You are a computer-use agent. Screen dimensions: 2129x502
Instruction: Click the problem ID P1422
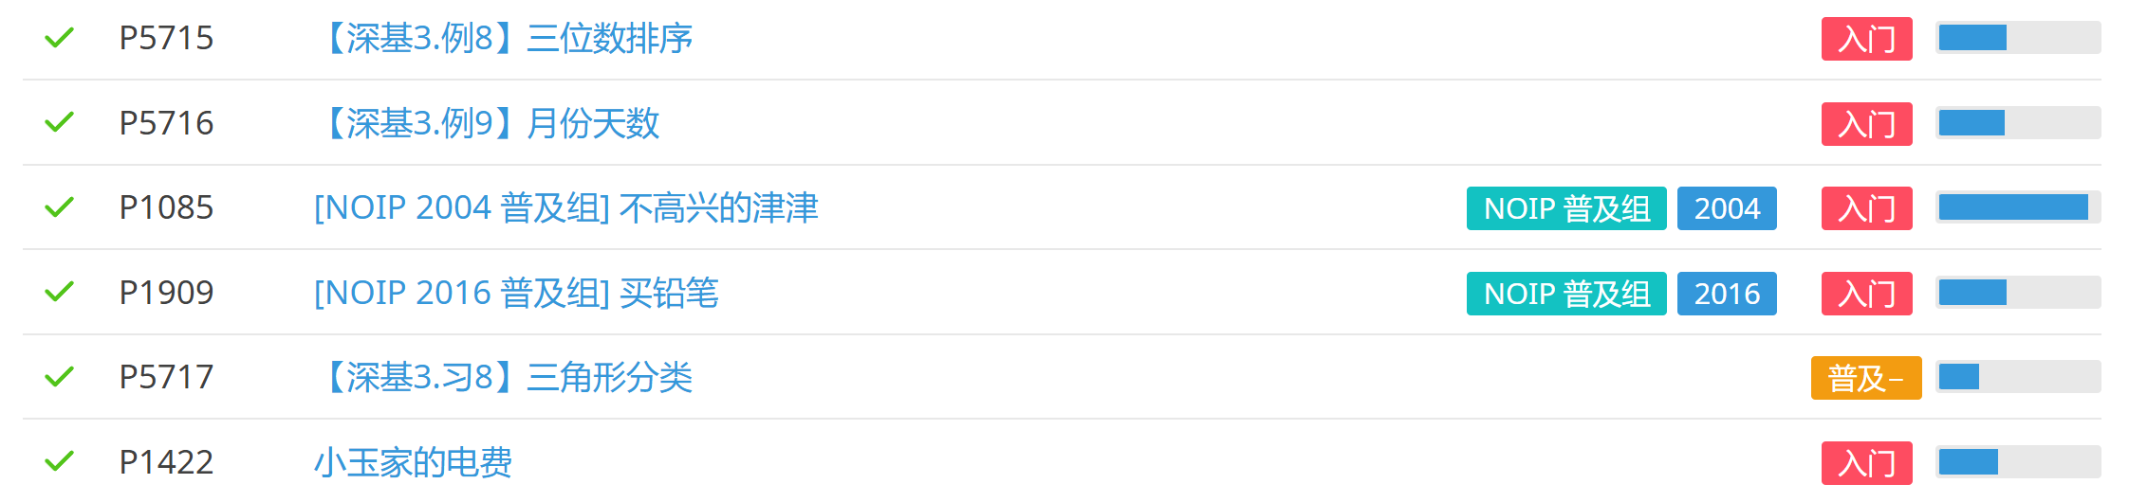[166, 462]
